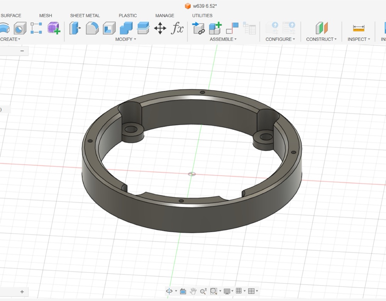The width and height of the screenshot is (386, 301).
Task: Click the origin point marker in viewport
Action: pyautogui.click(x=192, y=174)
